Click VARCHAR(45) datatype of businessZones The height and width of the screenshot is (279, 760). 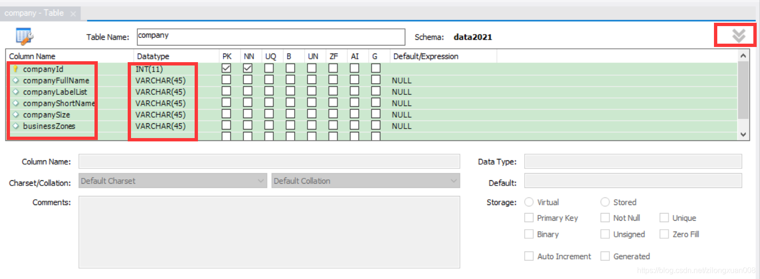[160, 126]
